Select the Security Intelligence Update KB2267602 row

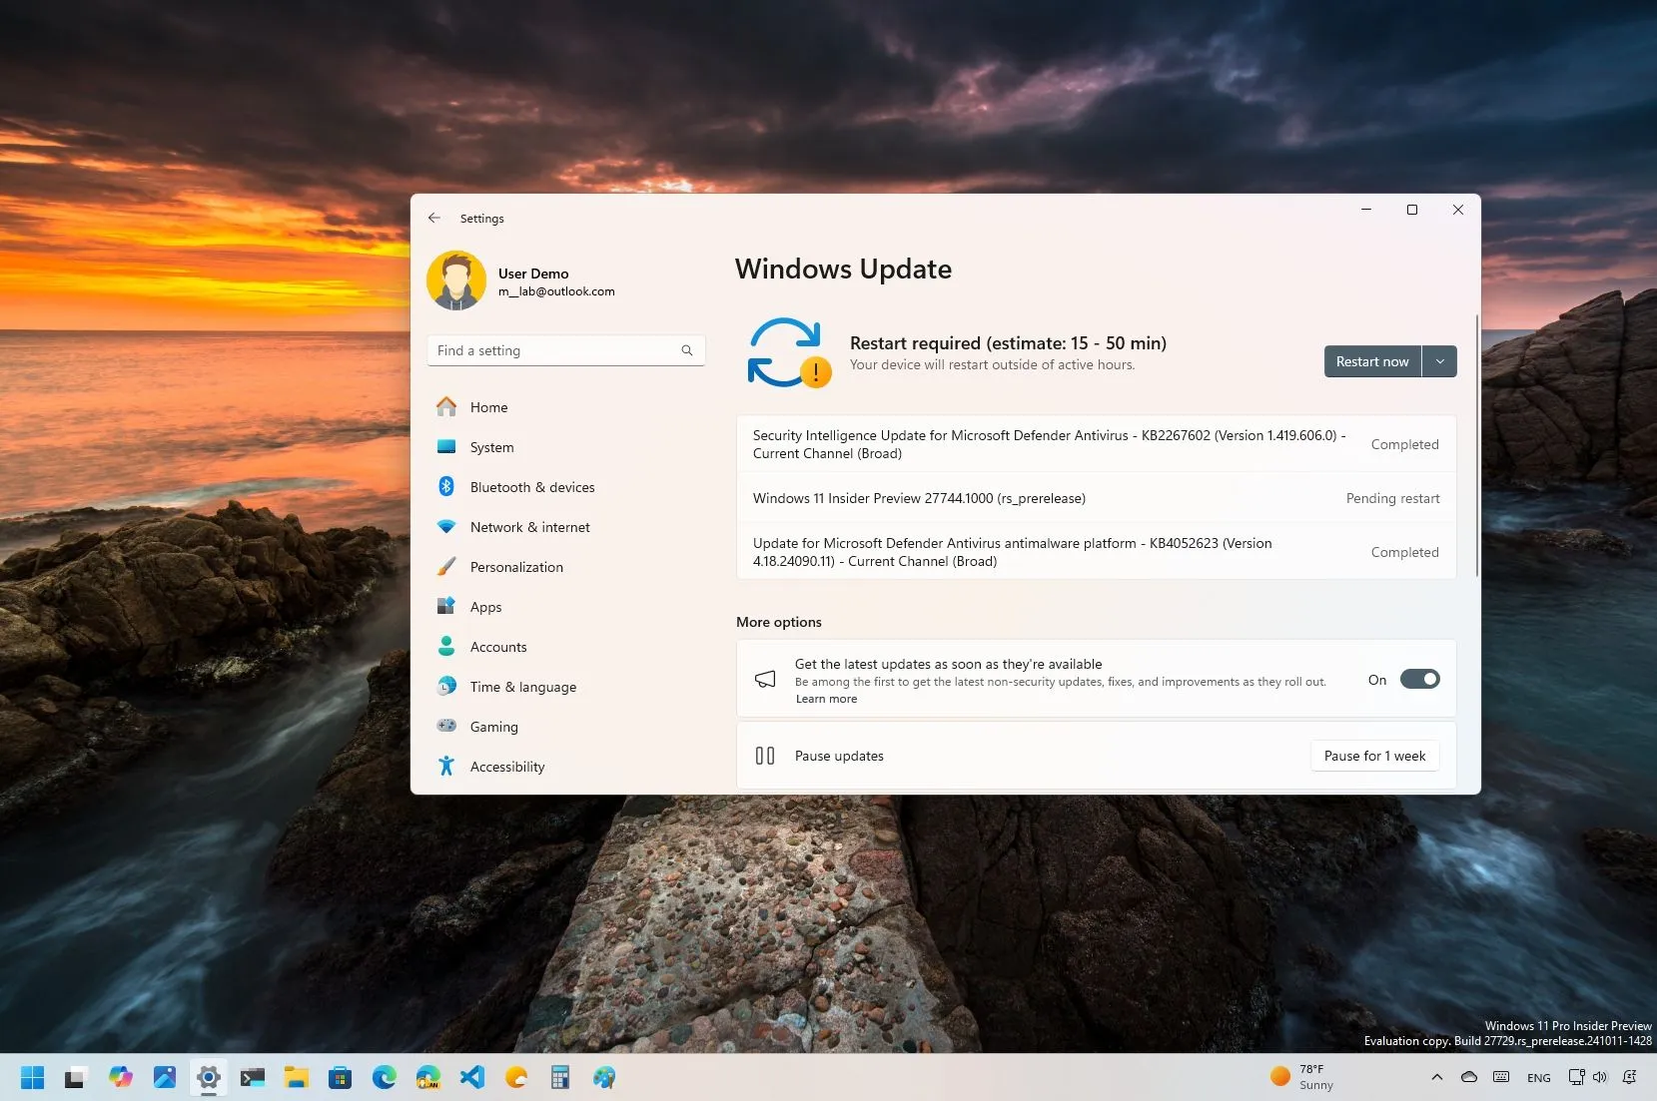[x=1096, y=444]
